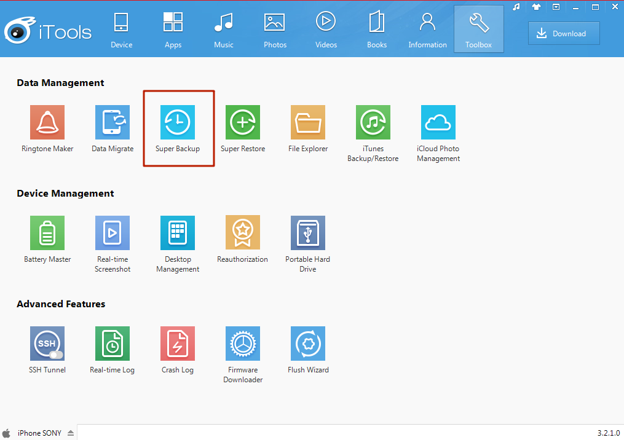Open the Firmware Downloader
Viewport: 624px width, 440px height.
click(x=243, y=344)
